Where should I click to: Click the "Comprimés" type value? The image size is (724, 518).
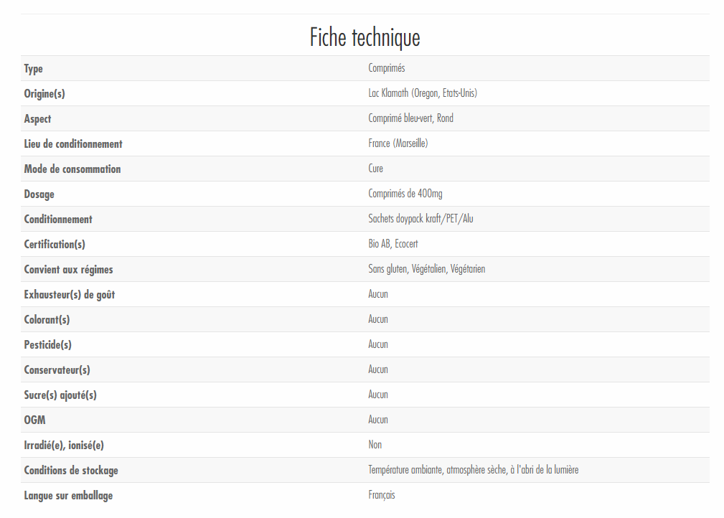coord(387,68)
